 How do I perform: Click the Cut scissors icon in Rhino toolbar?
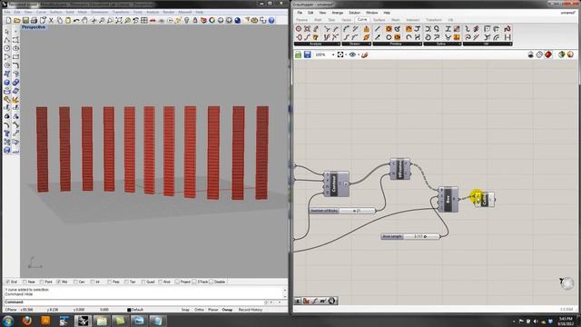[x=51, y=20]
